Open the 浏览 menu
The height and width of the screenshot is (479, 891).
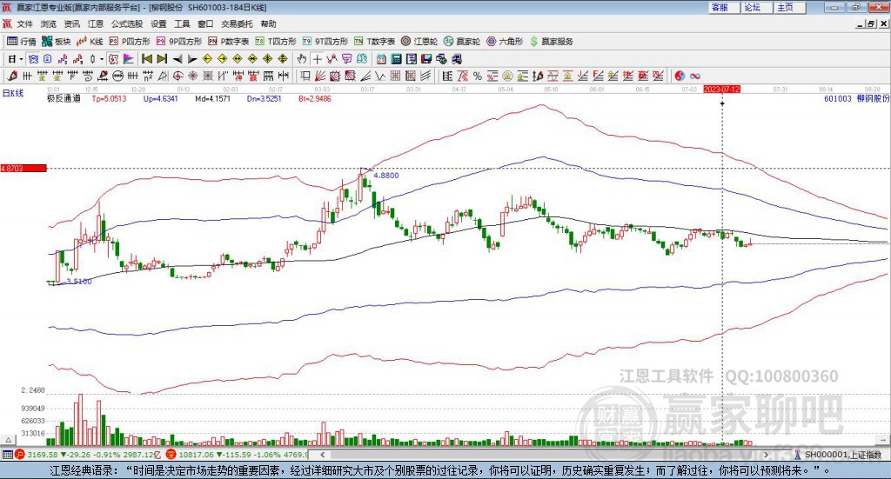pos(49,23)
